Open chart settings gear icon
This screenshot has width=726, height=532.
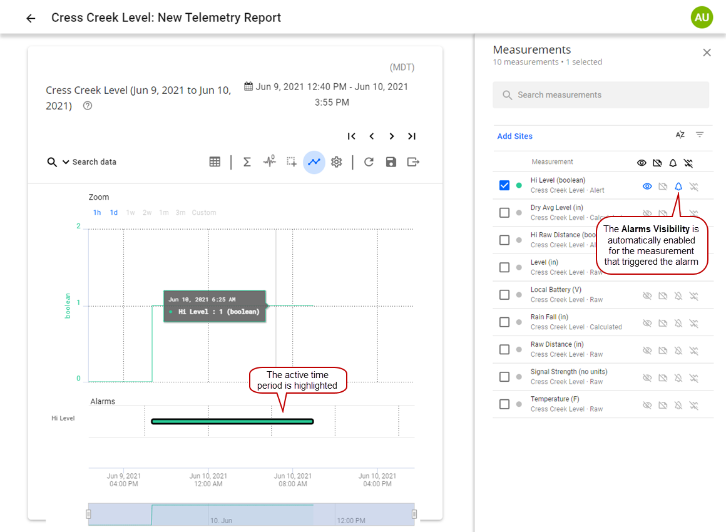click(x=337, y=162)
